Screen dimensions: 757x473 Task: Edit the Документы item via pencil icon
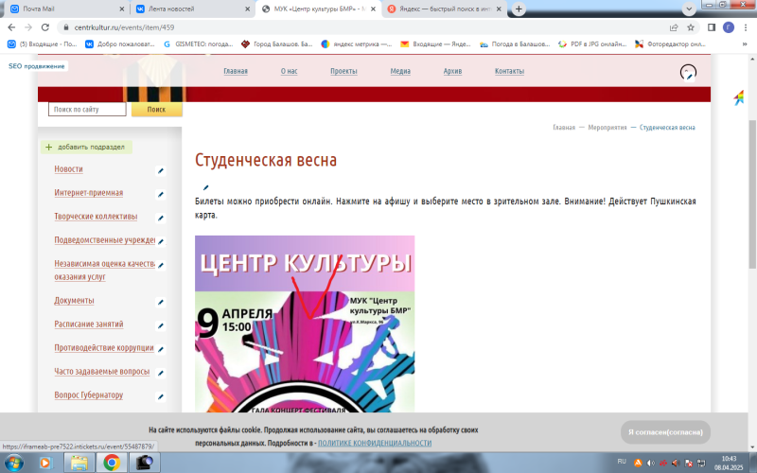click(161, 302)
